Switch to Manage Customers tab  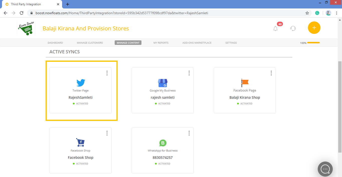(x=90, y=43)
